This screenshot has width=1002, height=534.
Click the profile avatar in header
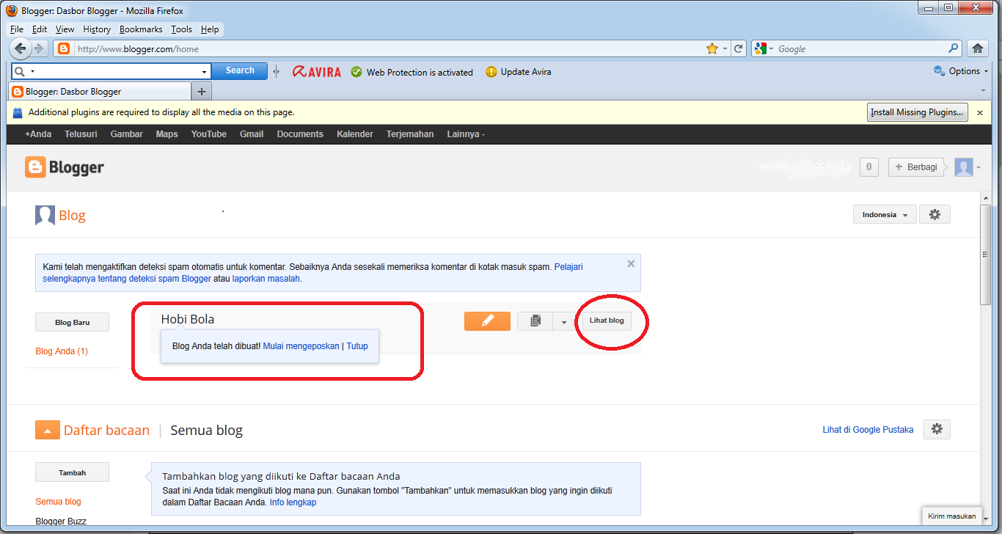coord(963,167)
